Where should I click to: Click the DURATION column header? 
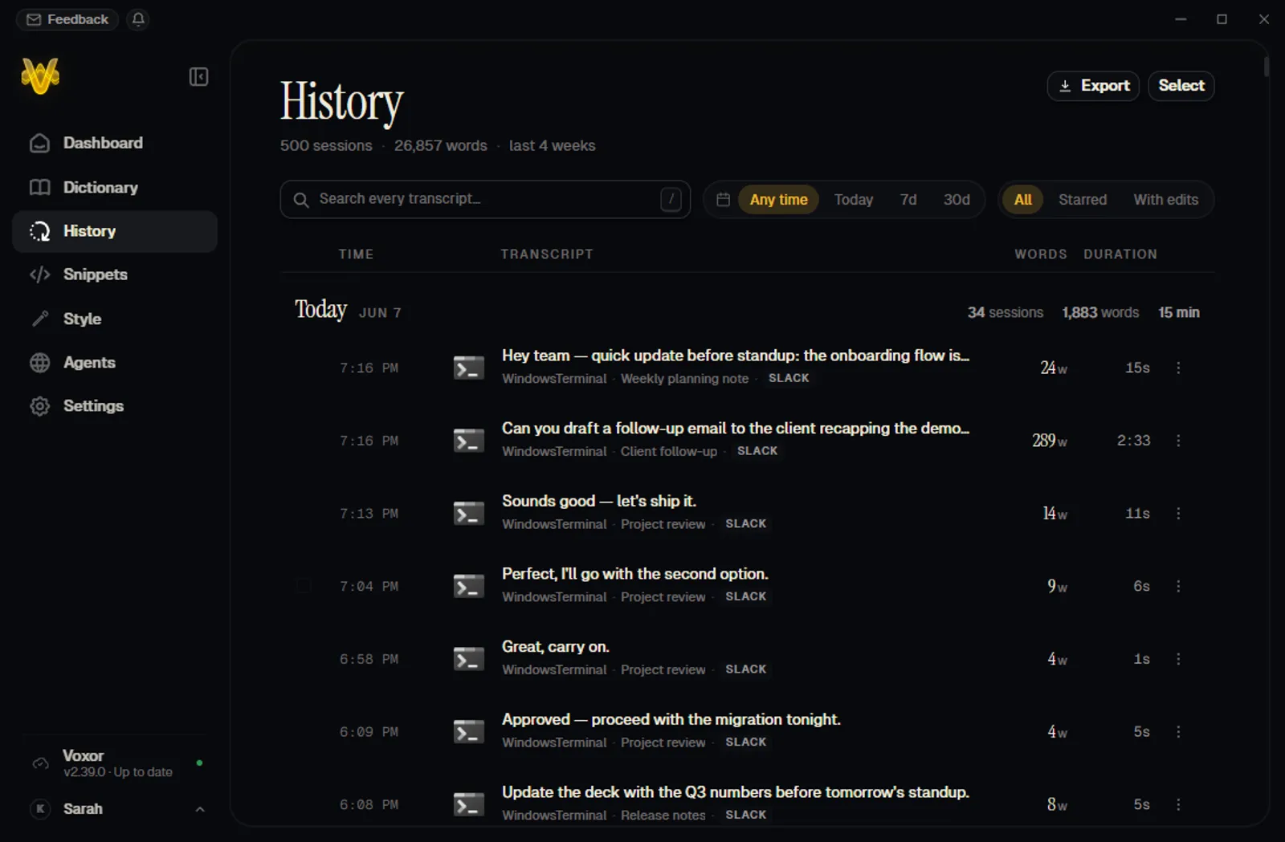click(1120, 254)
